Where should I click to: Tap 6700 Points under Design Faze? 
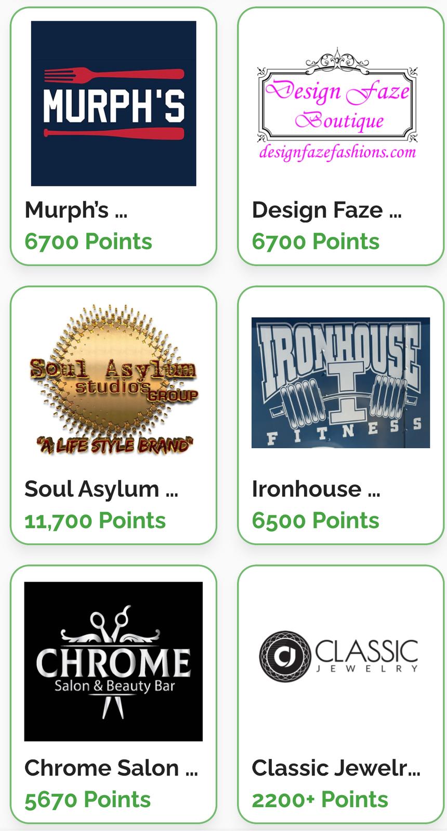[315, 242]
